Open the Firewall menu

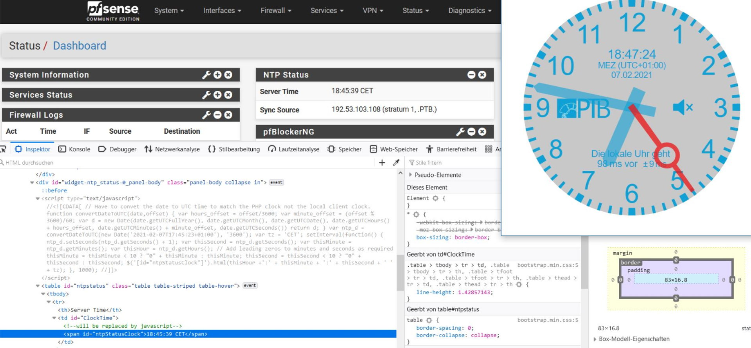coord(276,11)
